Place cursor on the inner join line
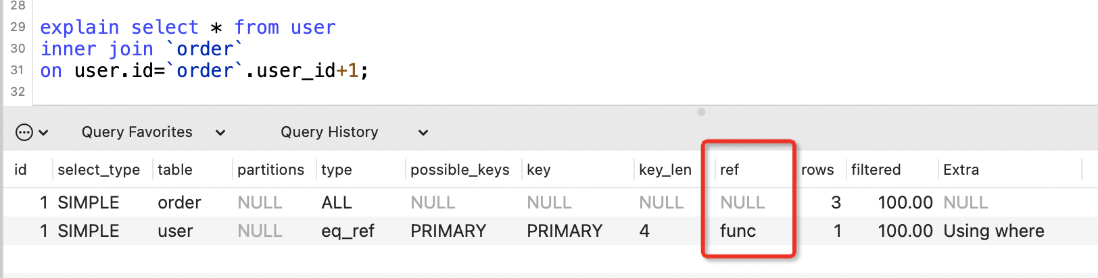The width and height of the screenshot is (1098, 278). click(x=141, y=49)
